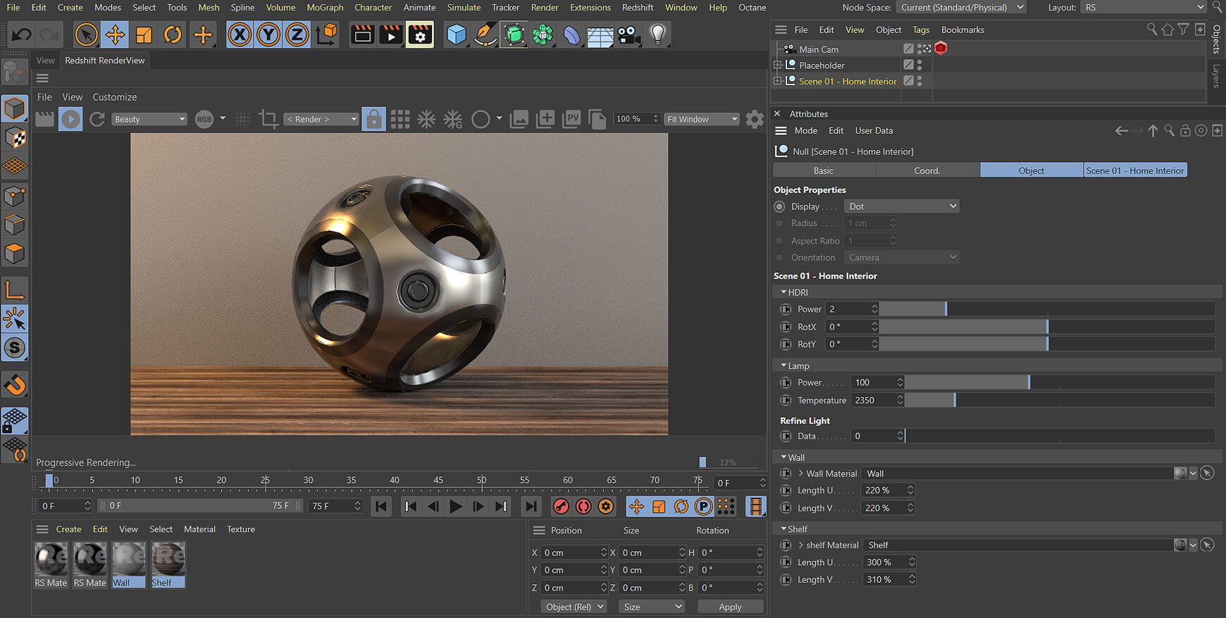The height and width of the screenshot is (618, 1226).
Task: Select the Wall material thumbnail
Action: coord(129,560)
